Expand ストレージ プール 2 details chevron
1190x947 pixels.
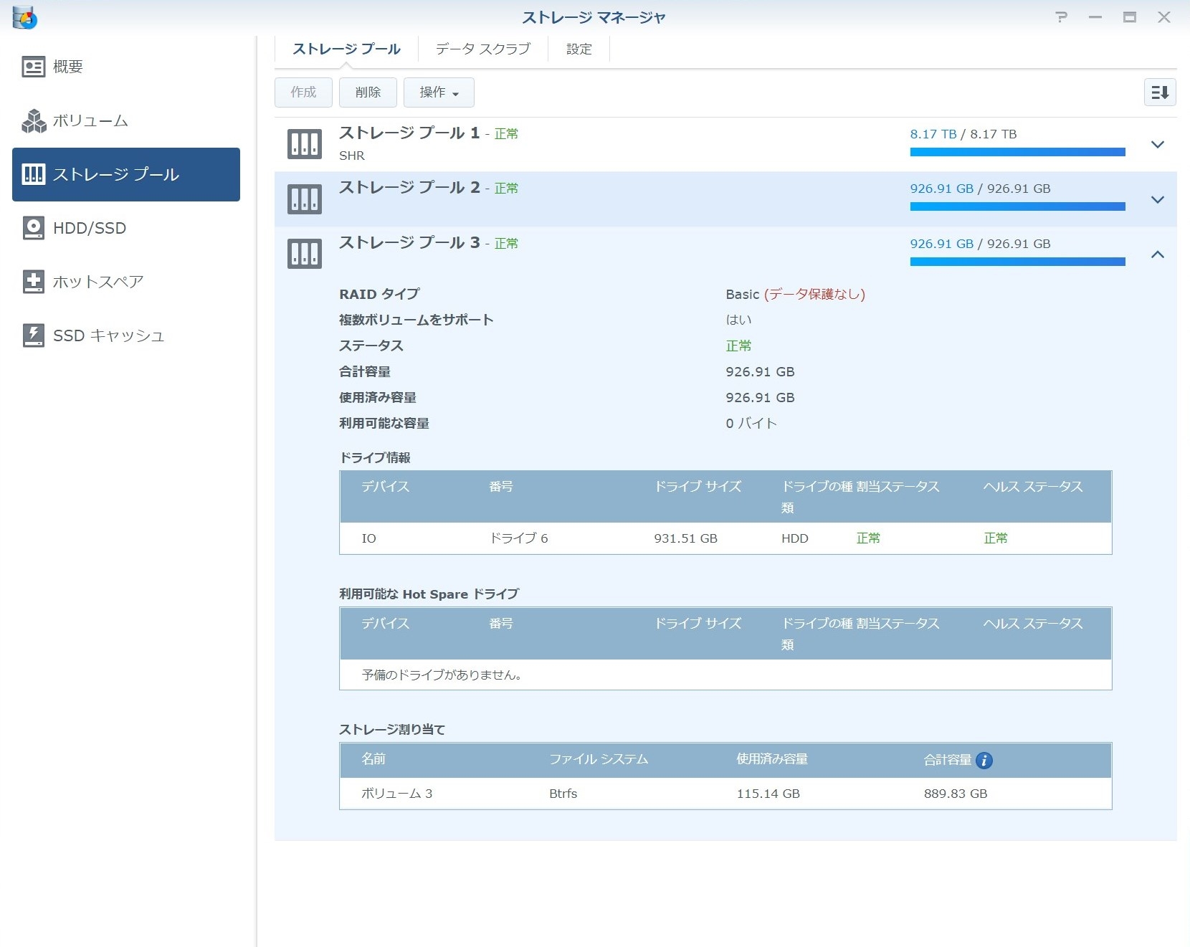point(1157,200)
